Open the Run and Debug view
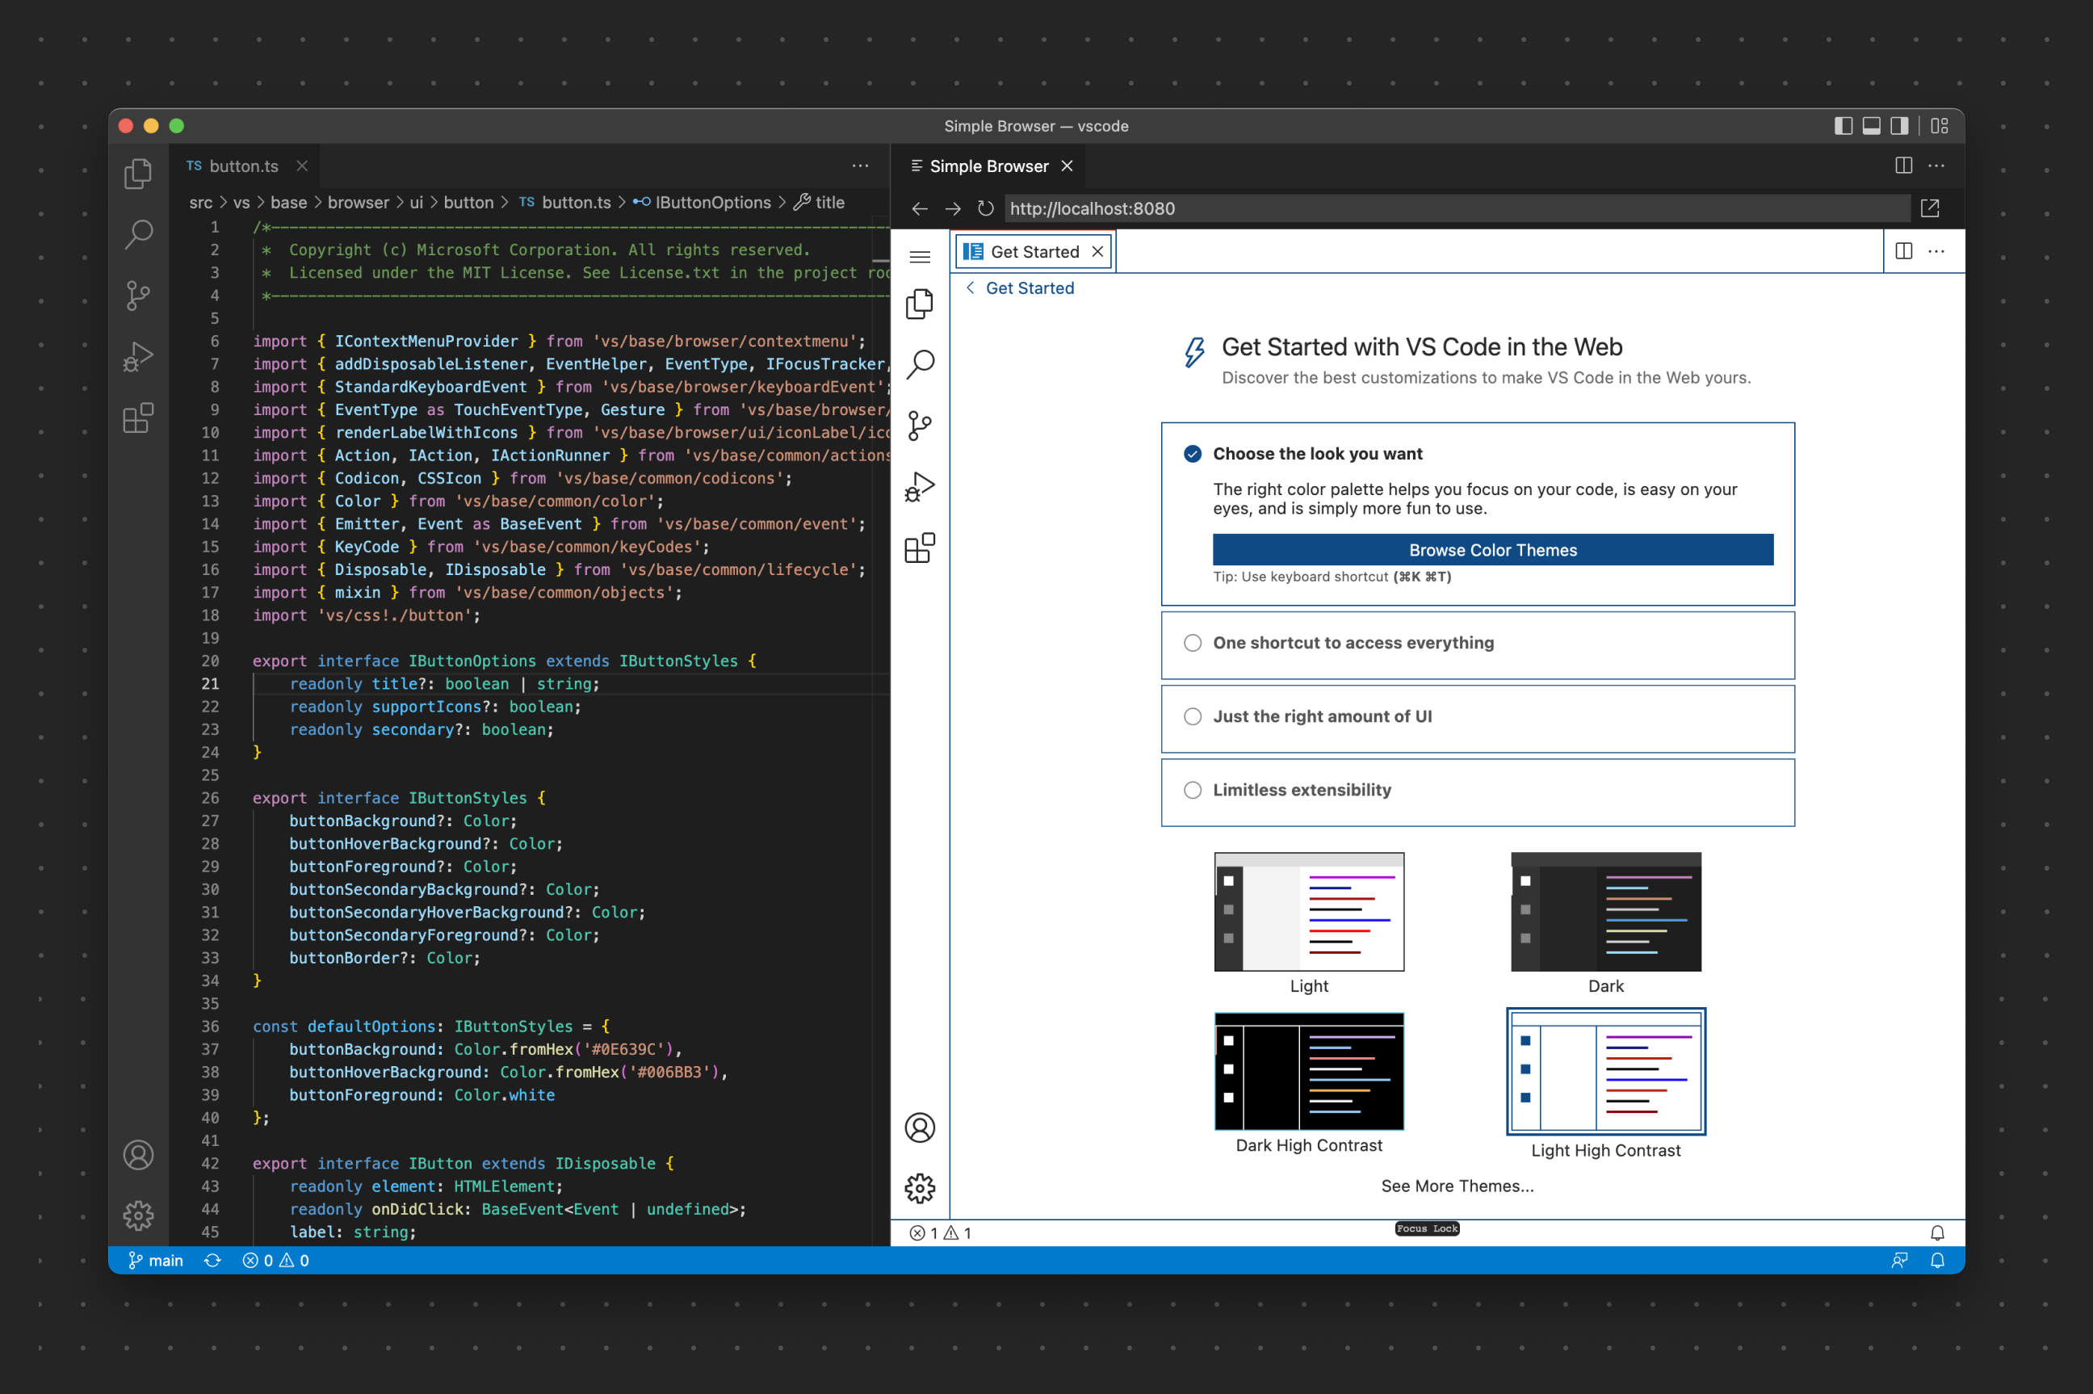The height and width of the screenshot is (1394, 2093). tap(139, 355)
